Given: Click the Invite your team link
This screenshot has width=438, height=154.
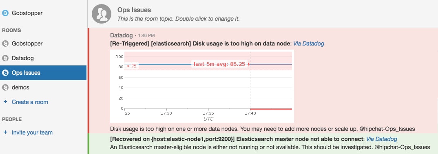Looking at the screenshot, I should point(32,132).
